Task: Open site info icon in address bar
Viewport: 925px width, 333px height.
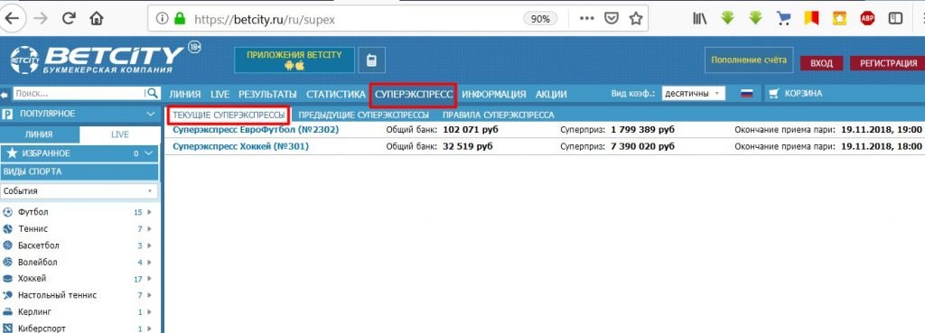Action: [163, 19]
